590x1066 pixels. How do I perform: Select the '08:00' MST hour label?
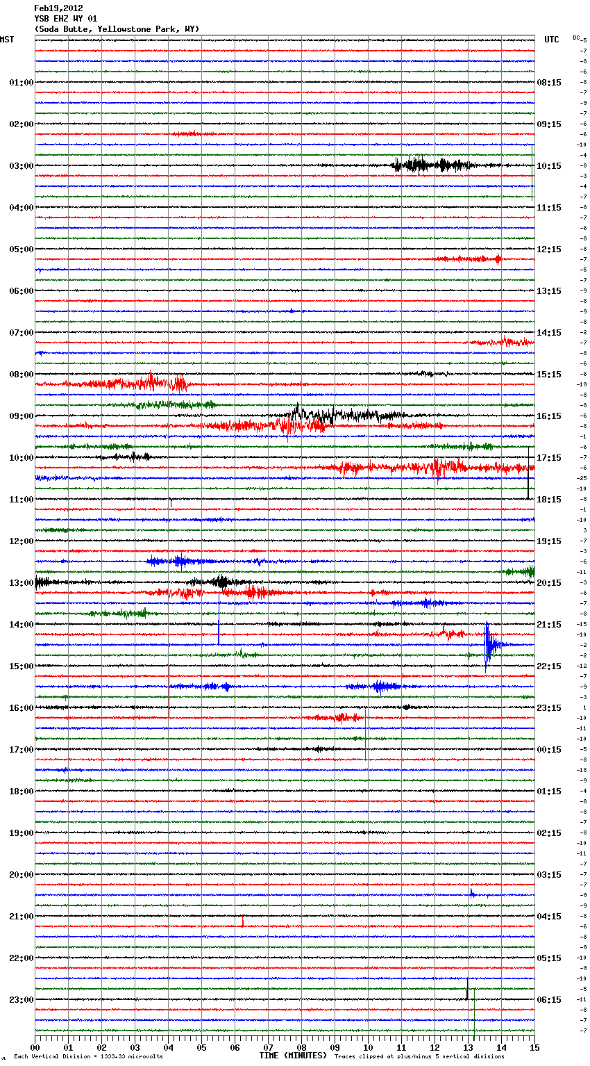coord(22,375)
